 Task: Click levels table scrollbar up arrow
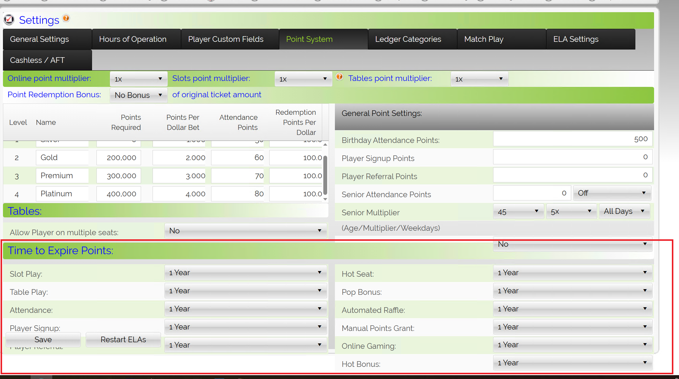325,144
